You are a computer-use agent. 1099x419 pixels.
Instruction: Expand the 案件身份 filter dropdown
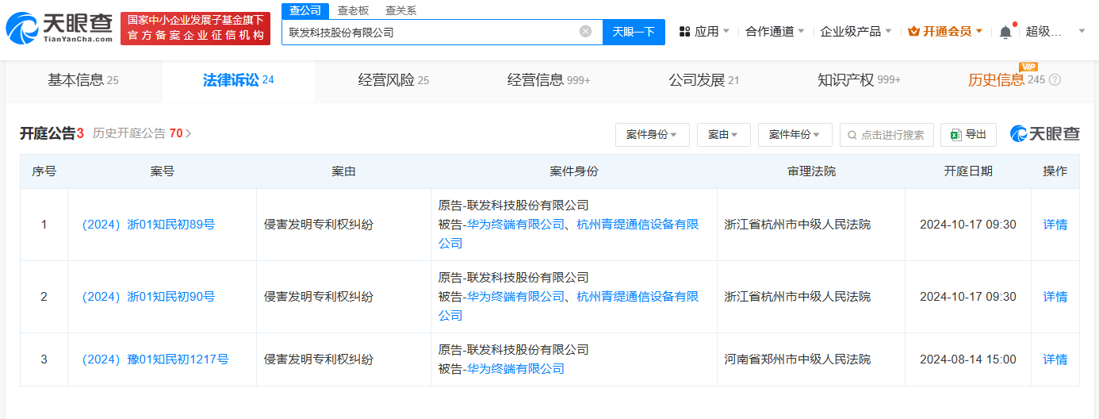click(x=652, y=135)
